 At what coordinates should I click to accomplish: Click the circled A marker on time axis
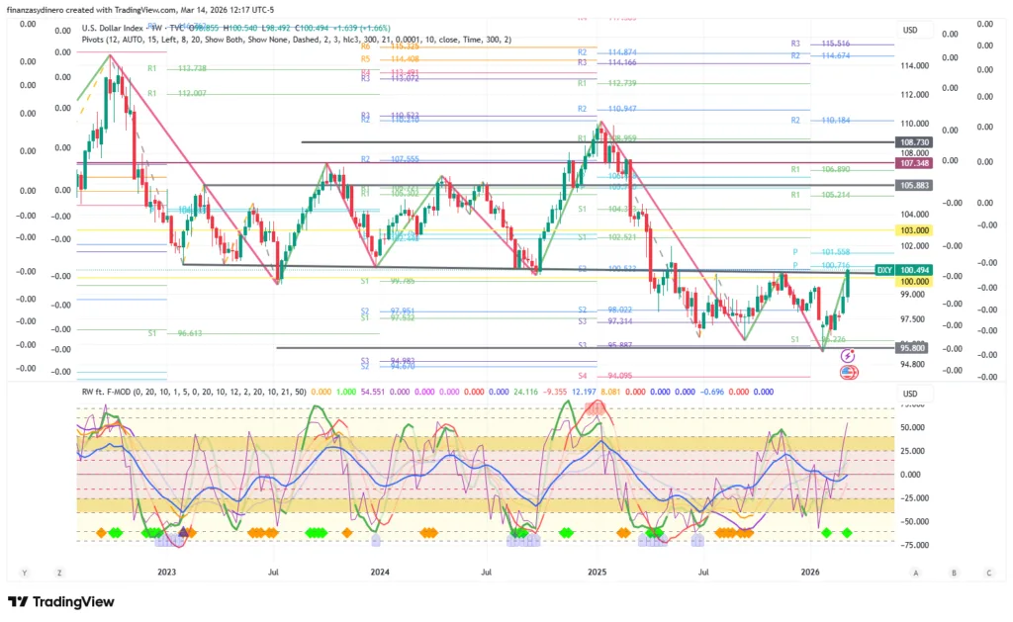click(x=916, y=573)
